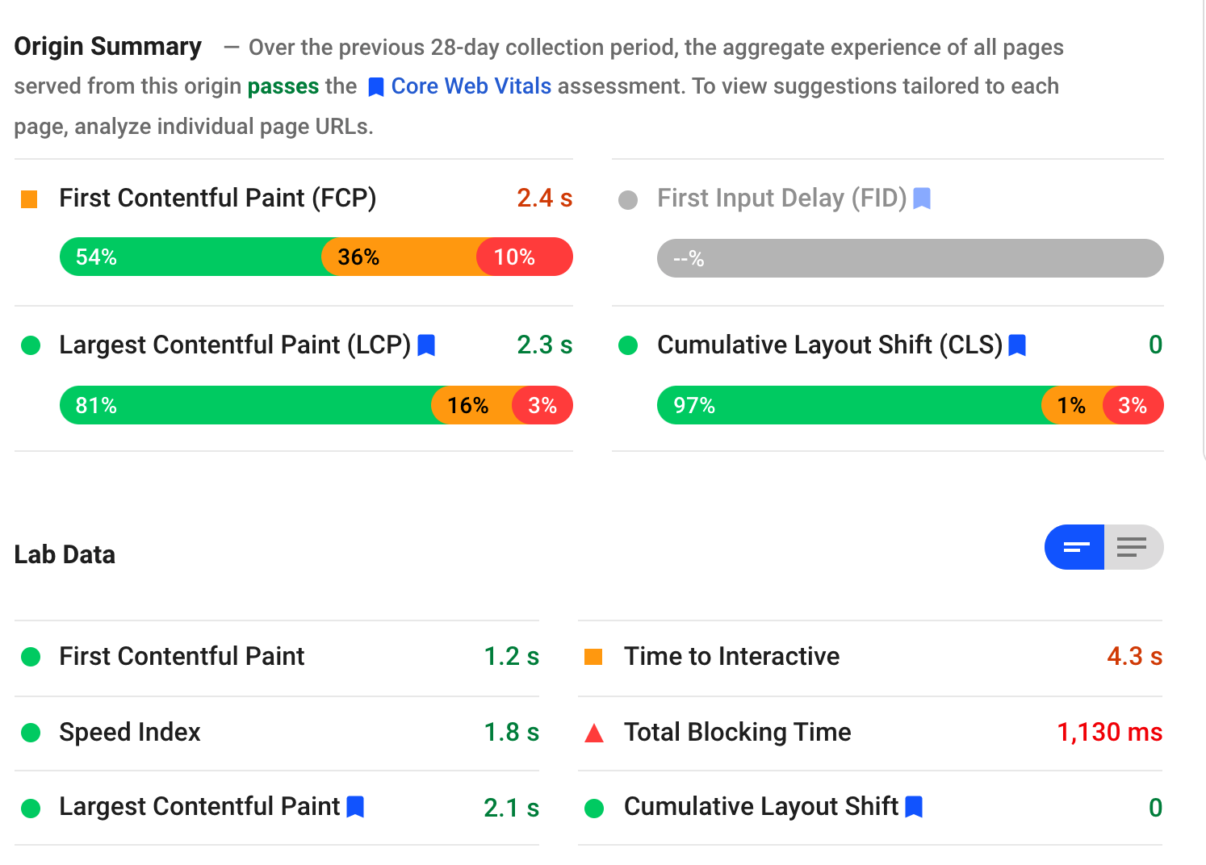Click the First Input Delay (FID) label

coord(781,198)
